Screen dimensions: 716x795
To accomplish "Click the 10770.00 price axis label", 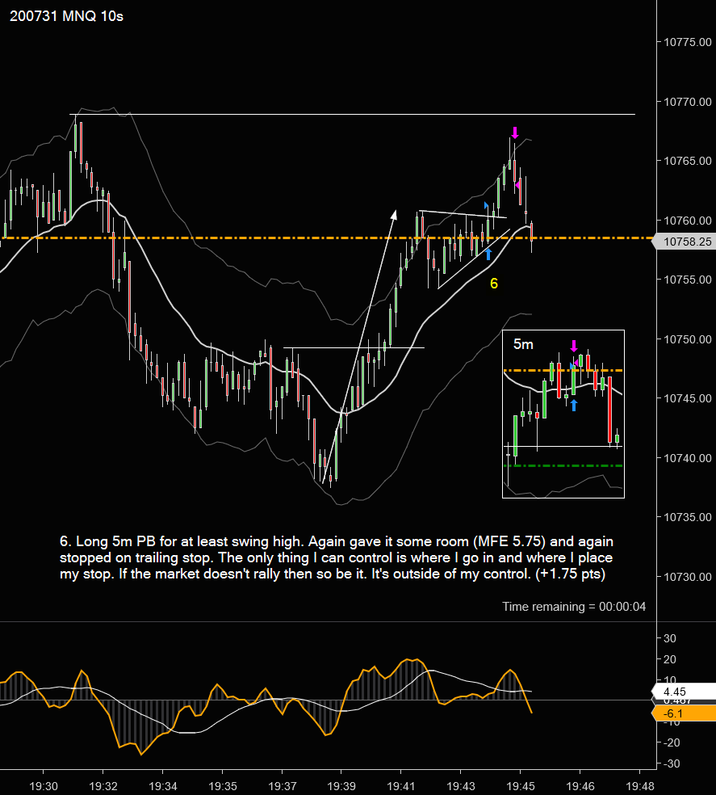I will (x=687, y=102).
